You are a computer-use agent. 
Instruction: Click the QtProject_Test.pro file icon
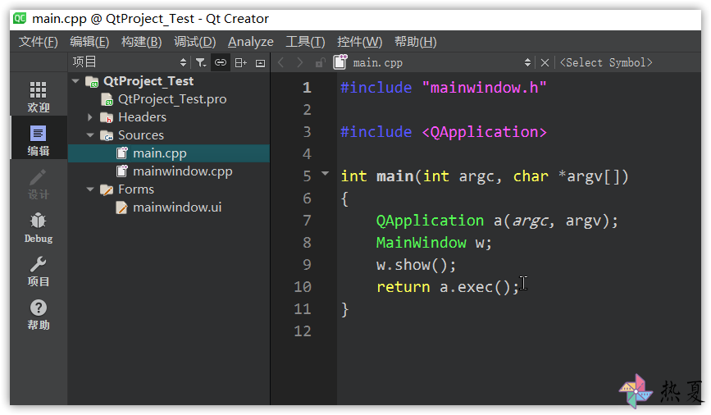(x=107, y=99)
